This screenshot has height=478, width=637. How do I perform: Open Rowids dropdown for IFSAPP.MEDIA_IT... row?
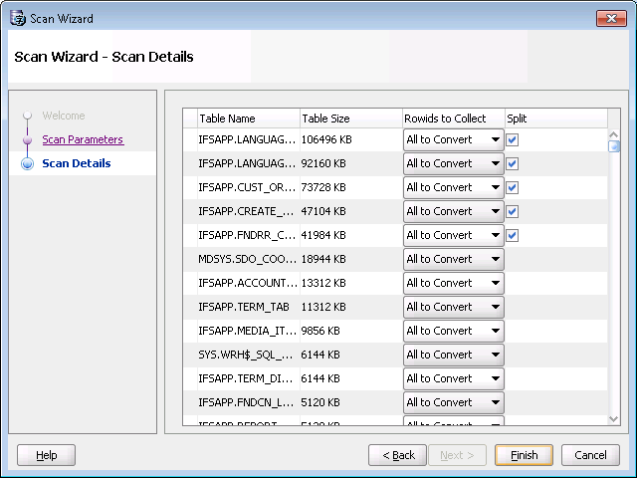454,331
